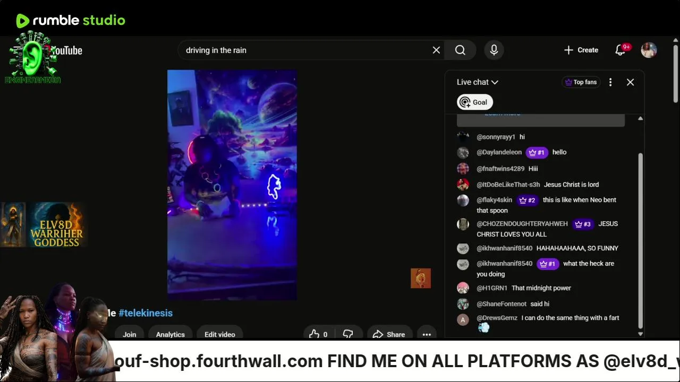Screen dimensions: 680x382
Task: Click the #1 crown badge beside @Daylandeleon
Action: 537,153
